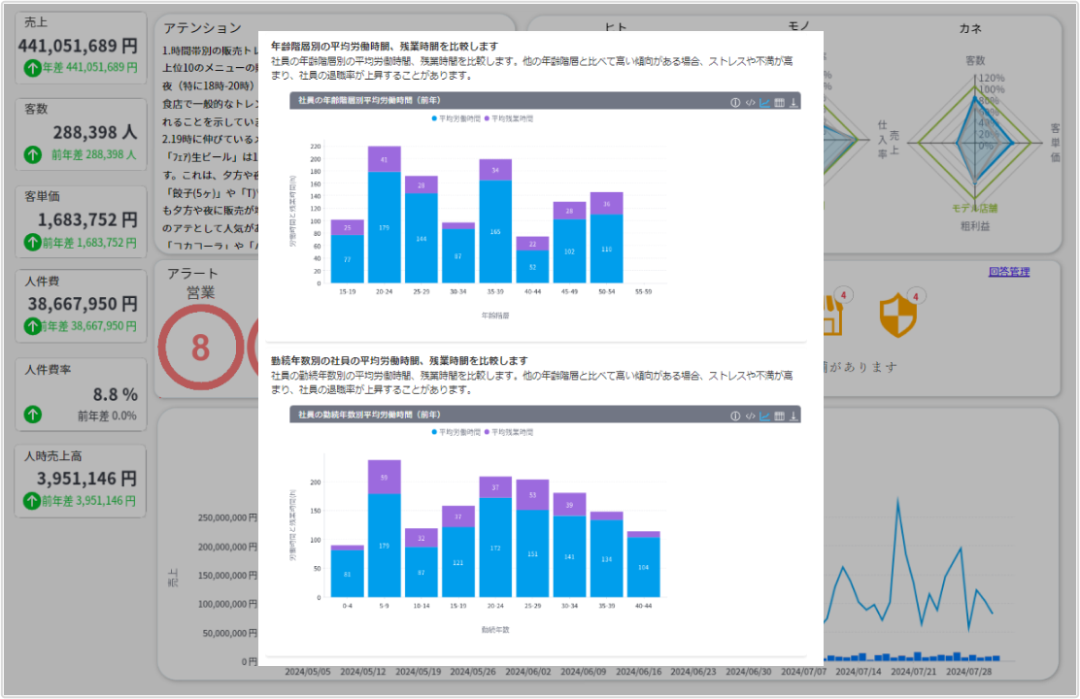Open the 回答管理 link
The height and width of the screenshot is (699, 1080).
1008,272
